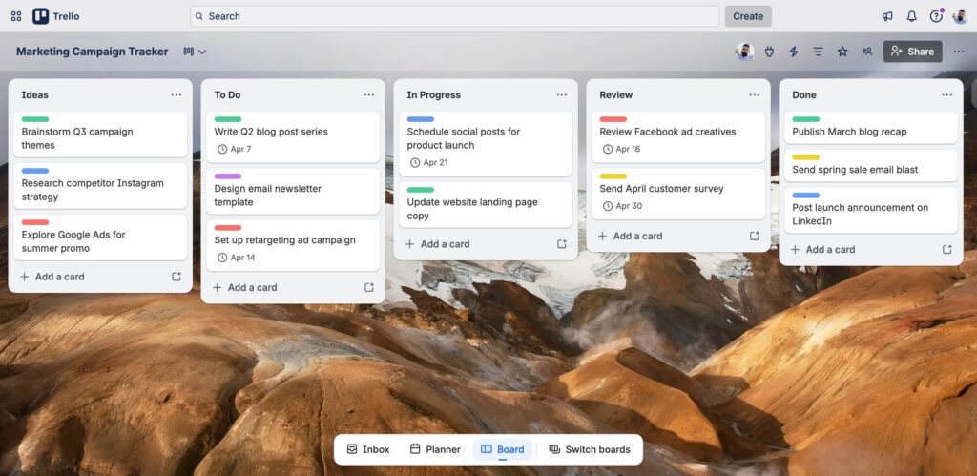Open the Done list actions menu
Screen dimensions: 977x476
[x=947, y=94]
